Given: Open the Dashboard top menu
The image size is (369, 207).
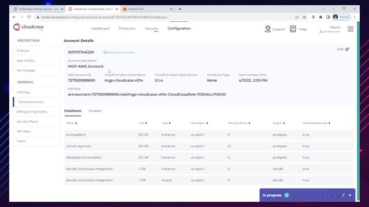Looking at the screenshot, I should tap(100, 28).
